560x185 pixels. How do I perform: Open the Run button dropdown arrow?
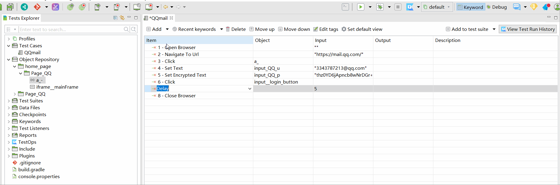tap(370, 7)
